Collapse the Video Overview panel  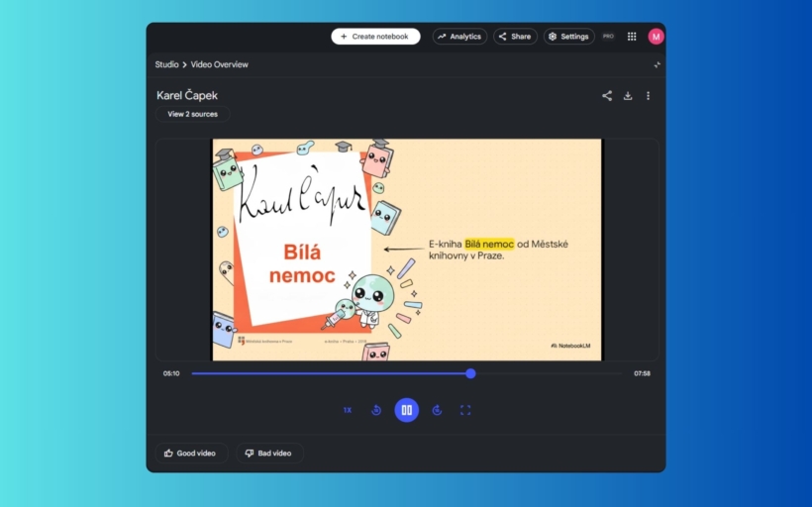658,64
